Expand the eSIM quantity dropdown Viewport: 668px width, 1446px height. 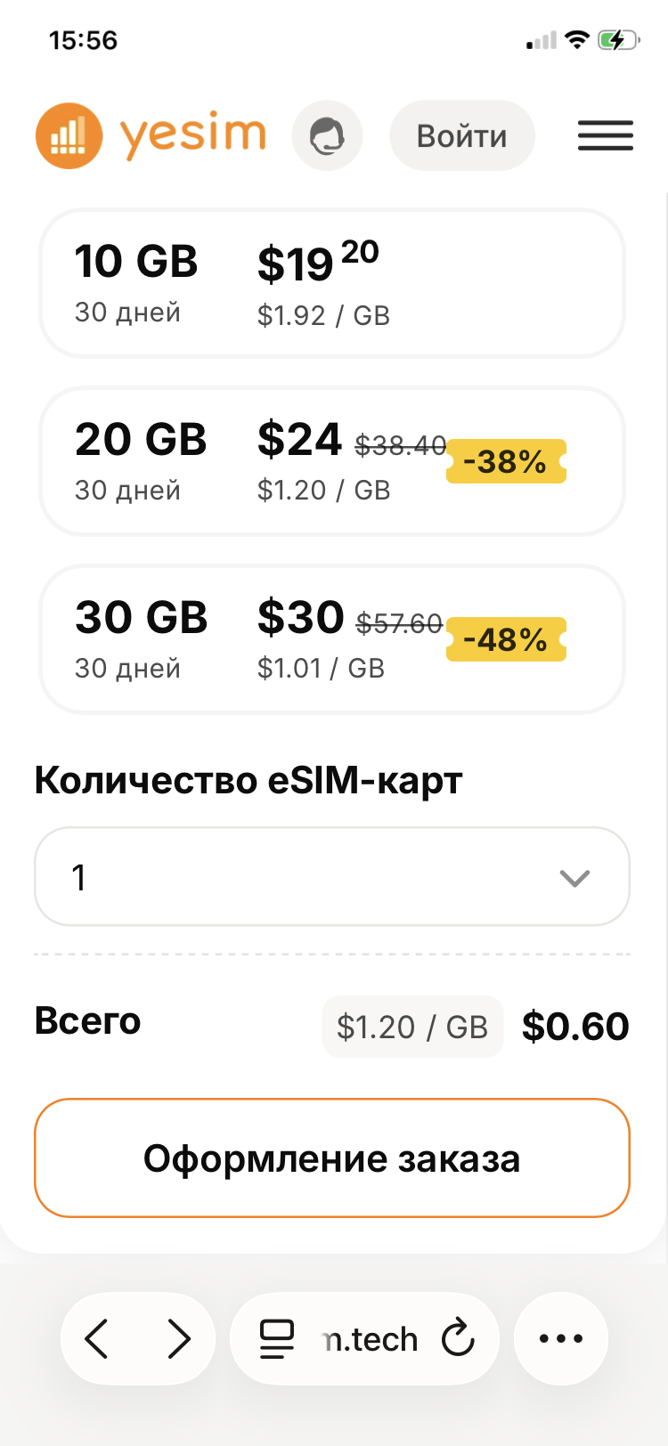tap(332, 877)
